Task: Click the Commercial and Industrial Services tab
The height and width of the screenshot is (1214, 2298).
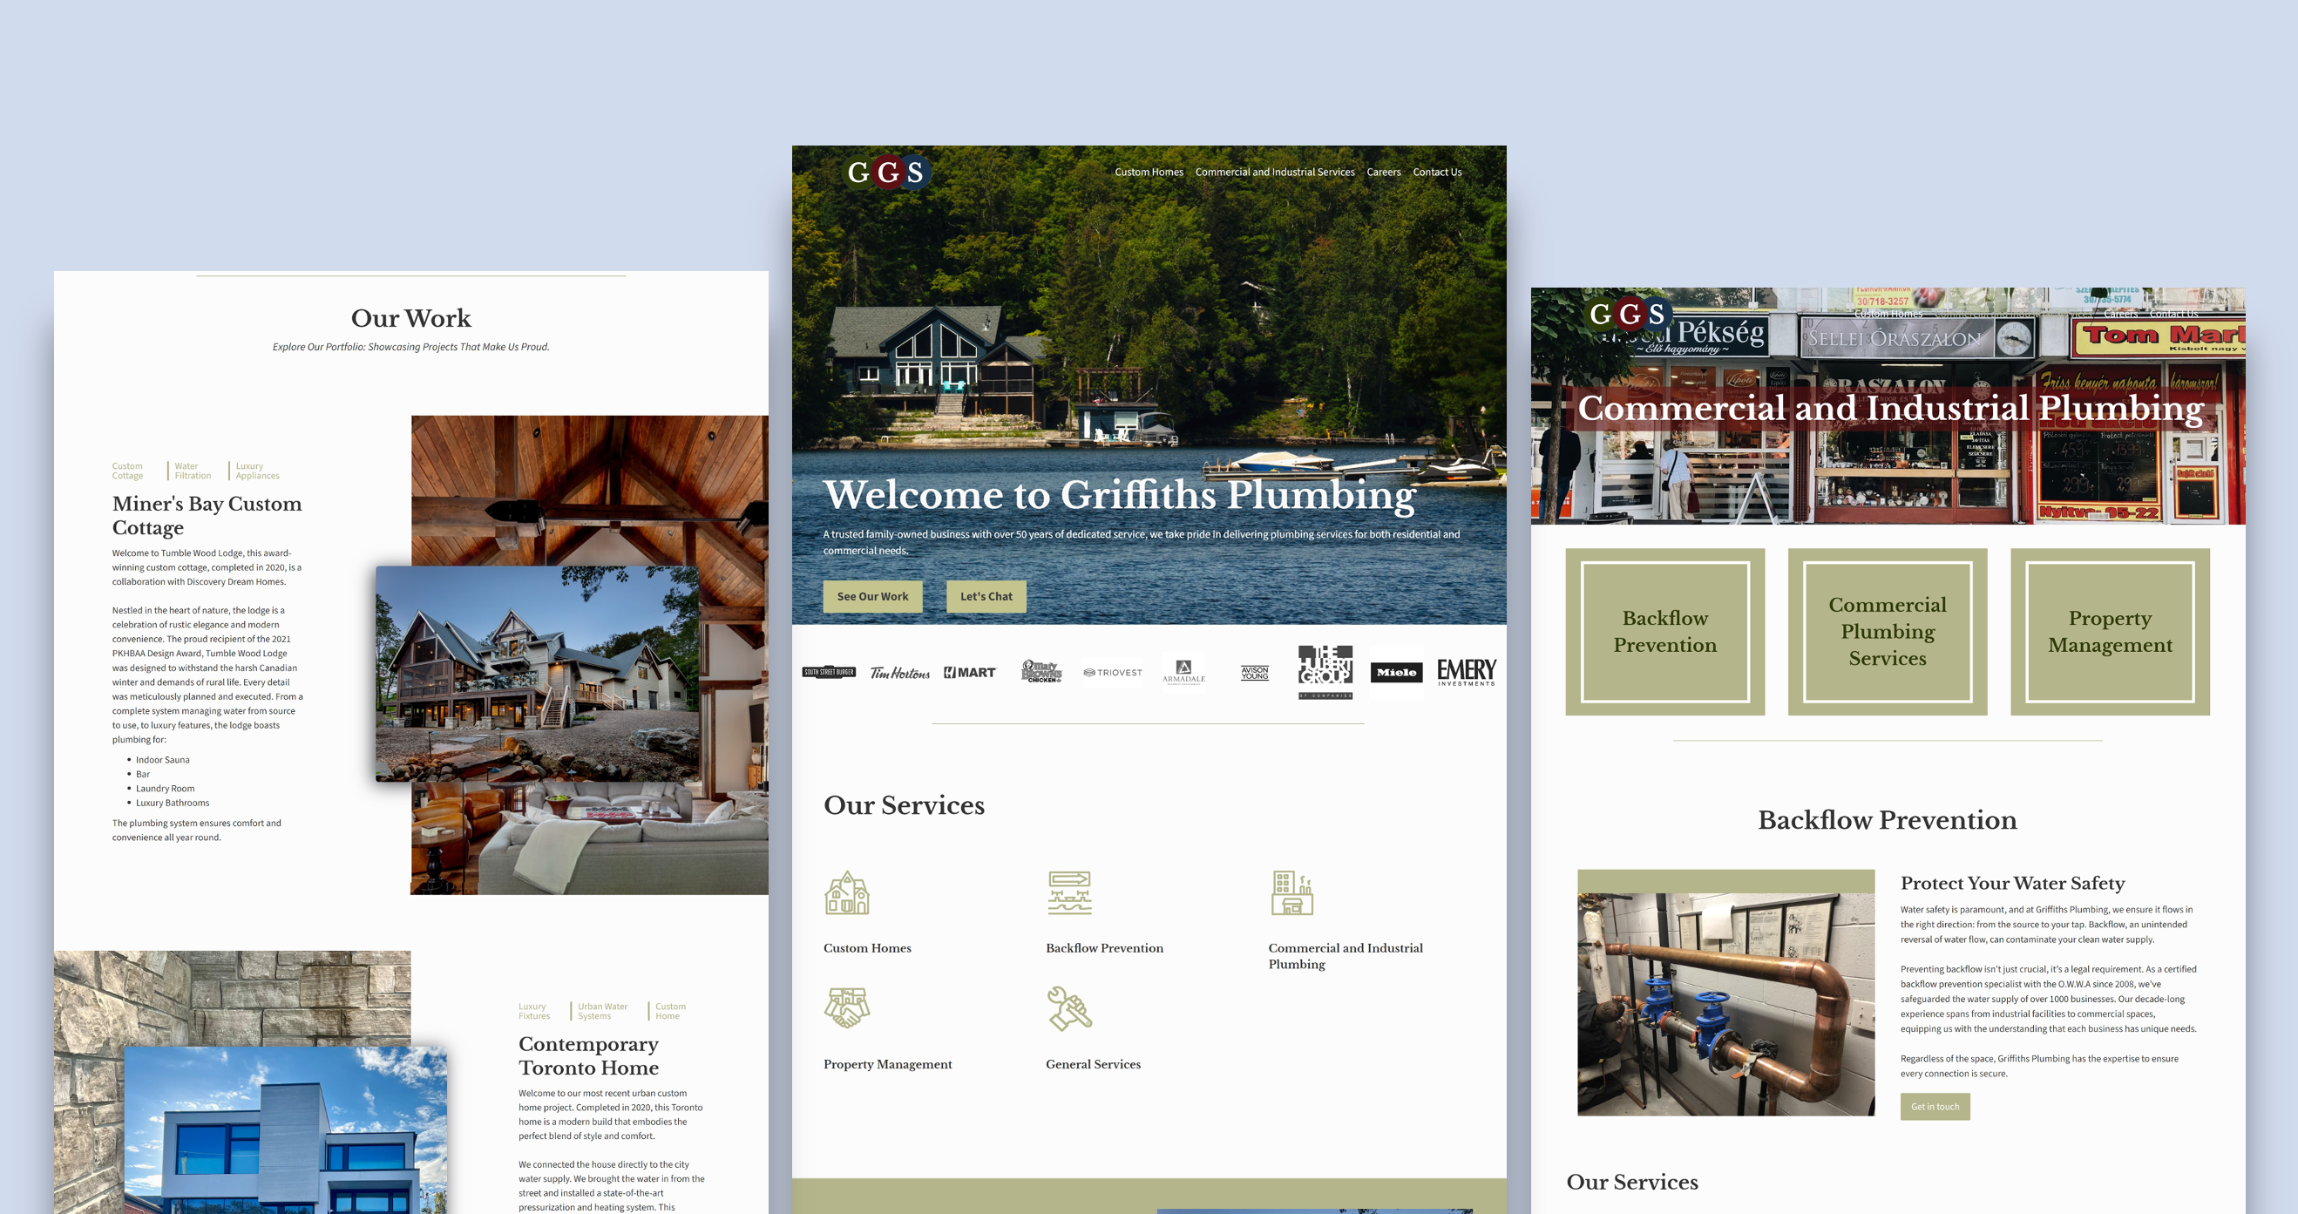Action: tap(1274, 172)
